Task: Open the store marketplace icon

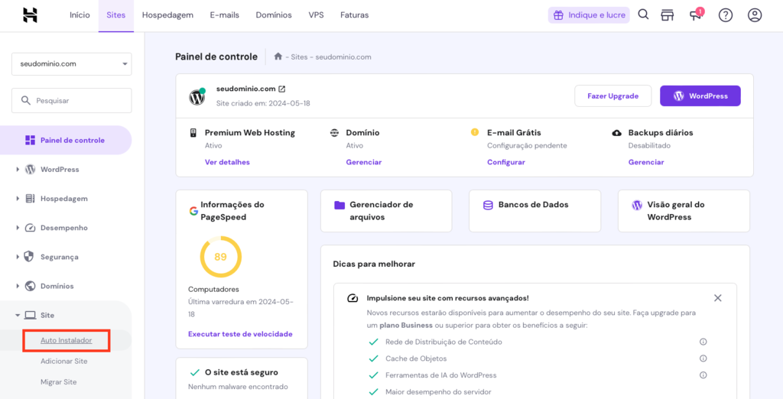Action: [667, 15]
